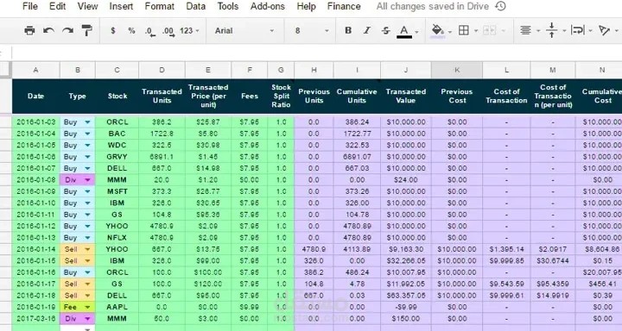Image resolution: width=622 pixels, height=331 pixels.
Task: Increase decimal places
Action: pos(168,31)
